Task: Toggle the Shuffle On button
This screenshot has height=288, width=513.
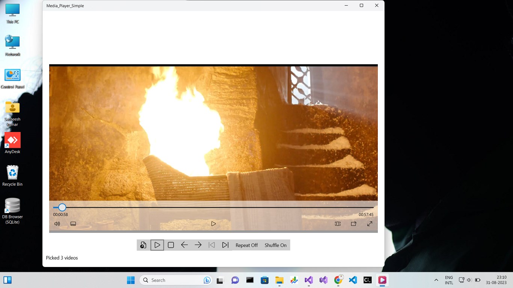Action: click(276, 245)
